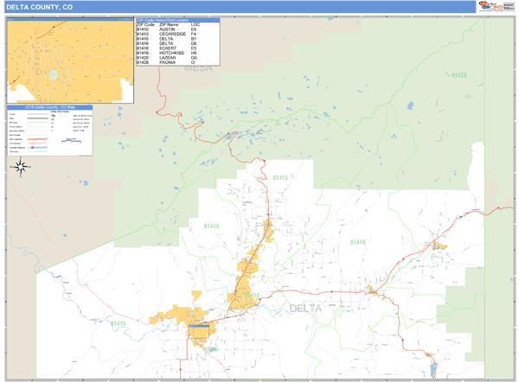Select HOTCHKISS in the ZIP index table
The height and width of the screenshot is (382, 519).
click(x=171, y=53)
